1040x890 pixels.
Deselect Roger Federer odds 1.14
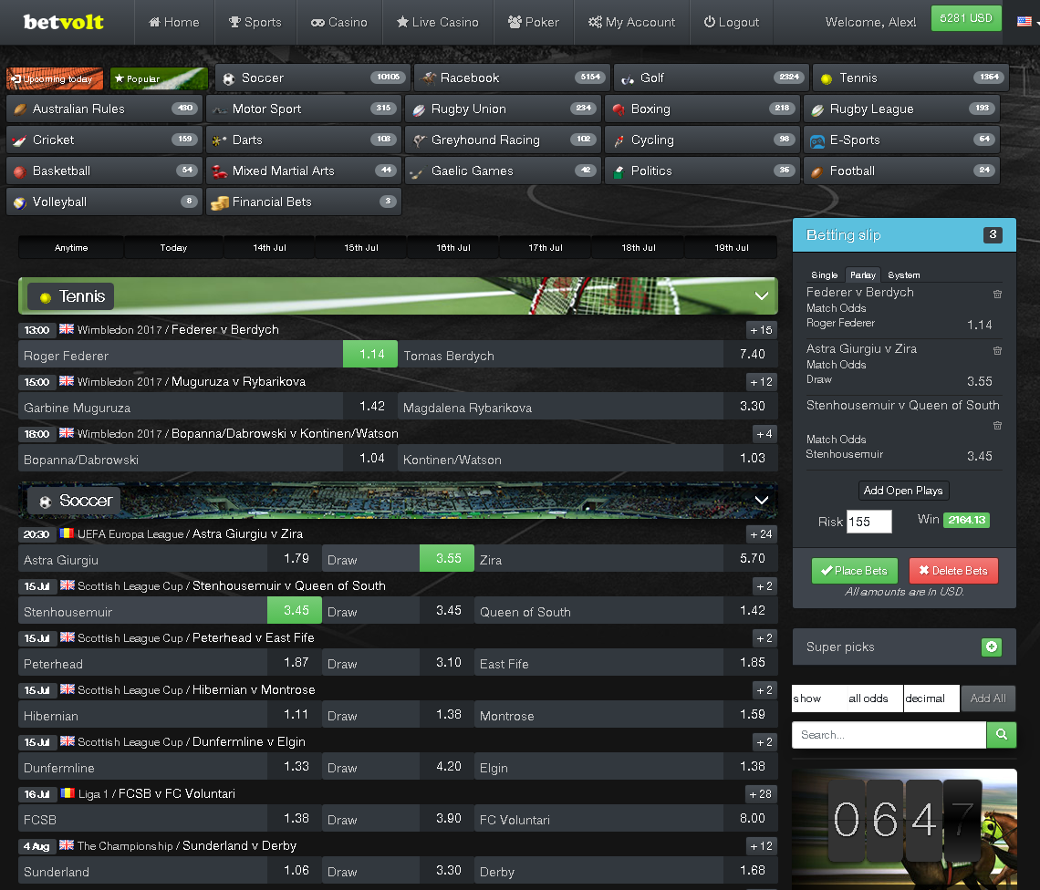pyautogui.click(x=370, y=354)
